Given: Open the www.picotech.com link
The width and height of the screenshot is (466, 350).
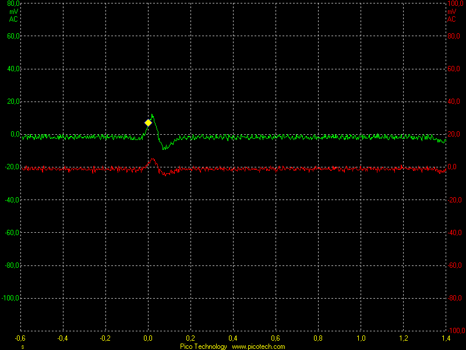Looking at the screenshot, I should [259, 346].
